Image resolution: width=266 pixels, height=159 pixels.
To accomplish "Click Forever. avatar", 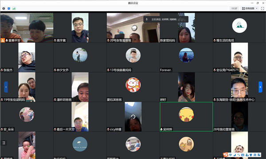I will click(186, 55).
